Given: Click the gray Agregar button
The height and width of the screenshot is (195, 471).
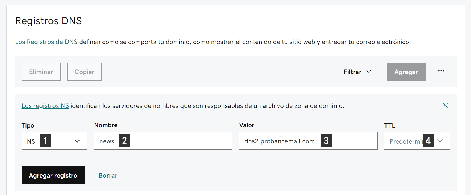Looking at the screenshot, I should [x=406, y=72].
